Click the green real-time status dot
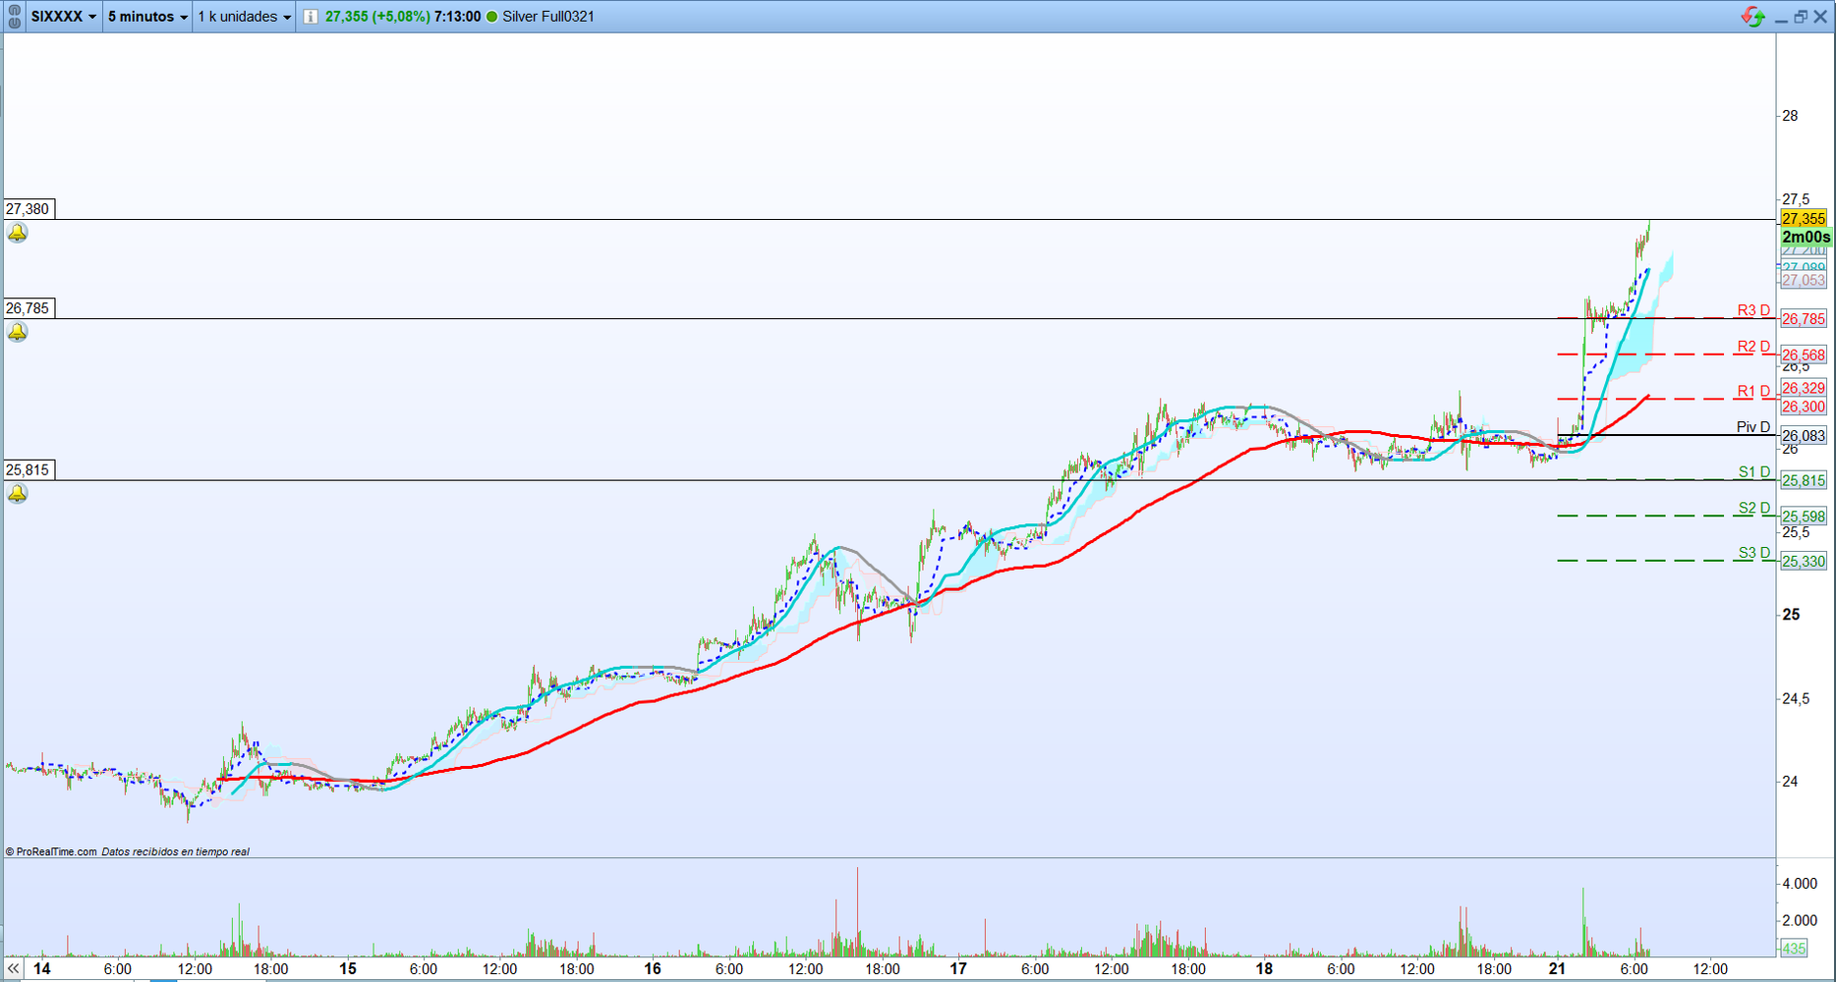 pos(492,17)
